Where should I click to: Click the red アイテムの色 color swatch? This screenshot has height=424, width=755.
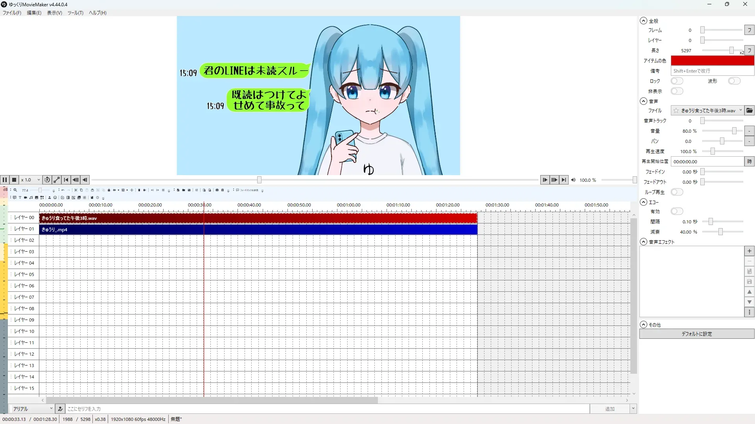712,60
